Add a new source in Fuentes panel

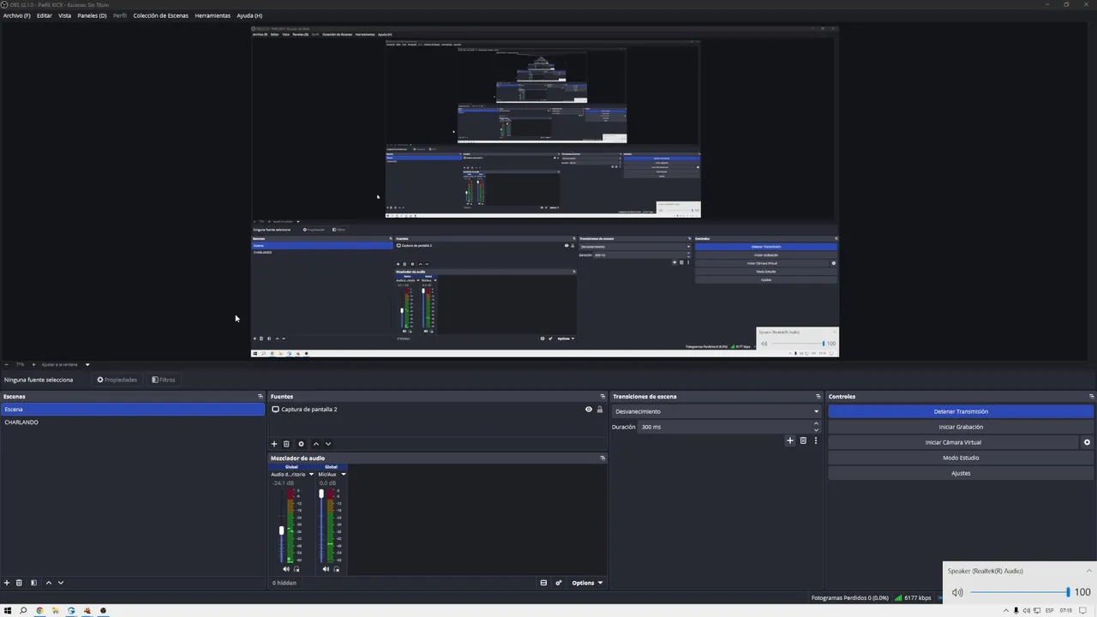(274, 444)
